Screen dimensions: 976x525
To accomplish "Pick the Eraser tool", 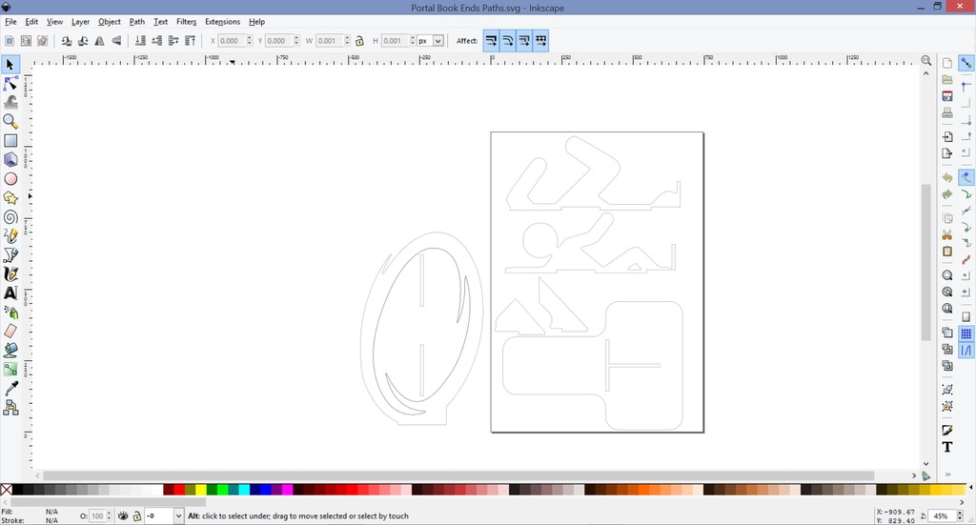I will [x=10, y=331].
